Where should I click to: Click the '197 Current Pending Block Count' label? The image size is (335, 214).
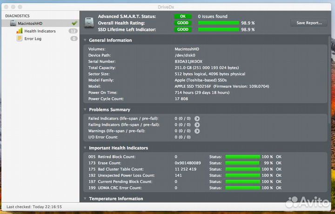121,181
